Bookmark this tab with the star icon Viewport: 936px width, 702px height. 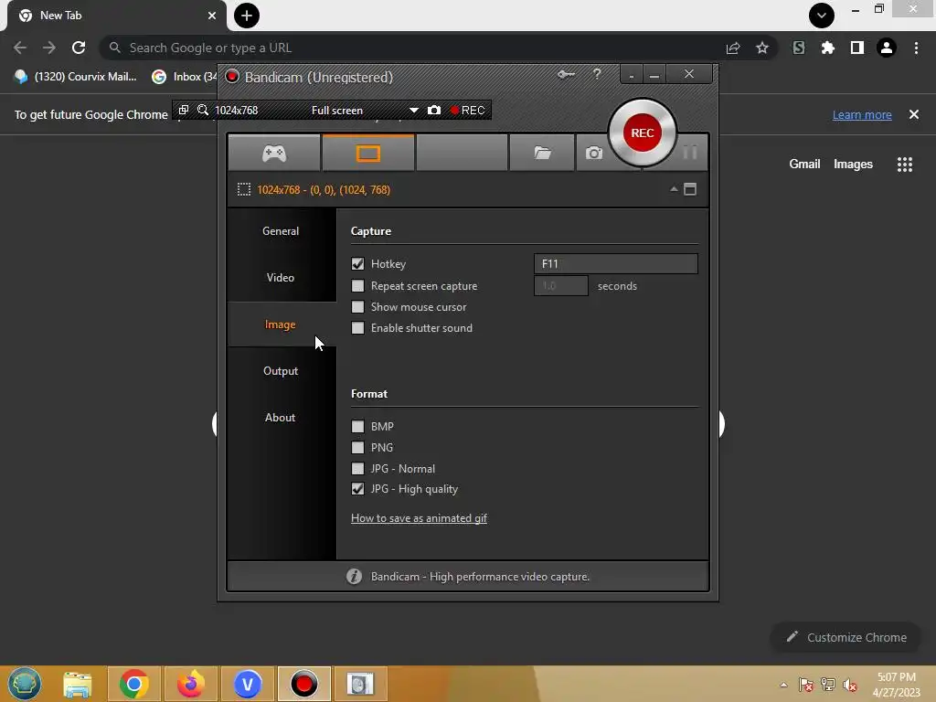coord(762,48)
